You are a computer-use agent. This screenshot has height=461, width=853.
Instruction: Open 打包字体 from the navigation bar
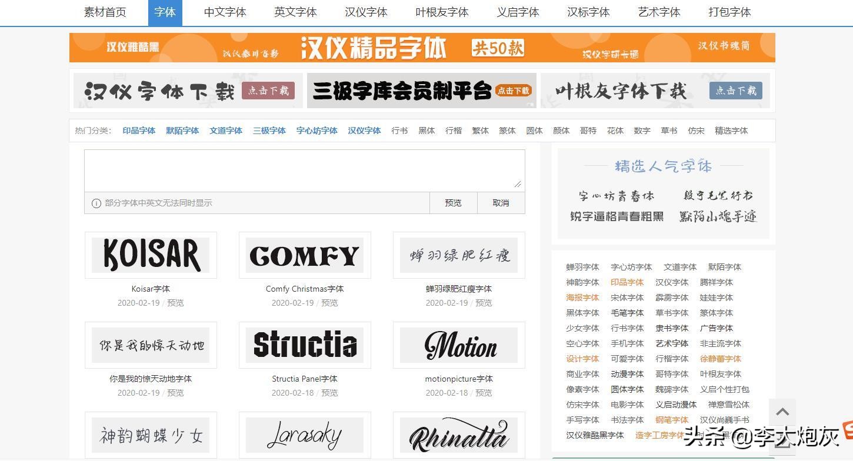pyautogui.click(x=729, y=12)
